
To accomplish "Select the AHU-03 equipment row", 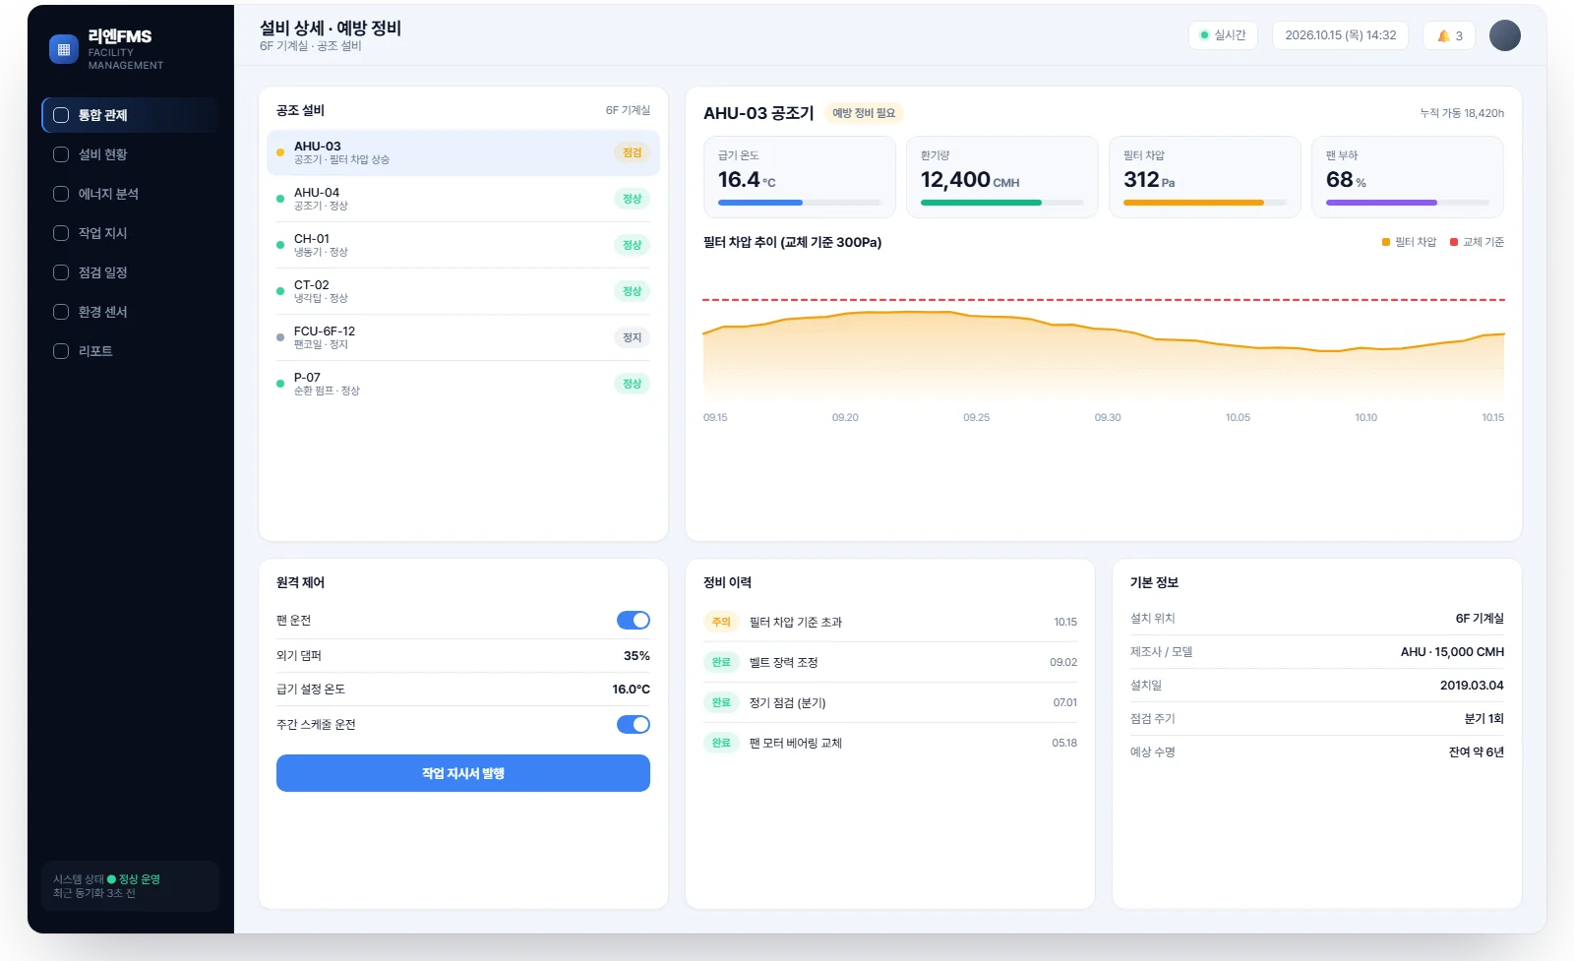I will pyautogui.click(x=463, y=152).
